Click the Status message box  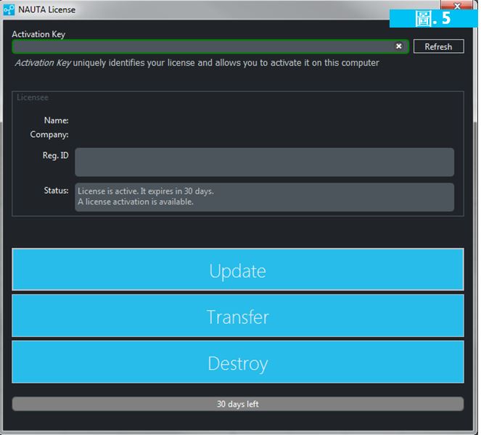tap(264, 196)
